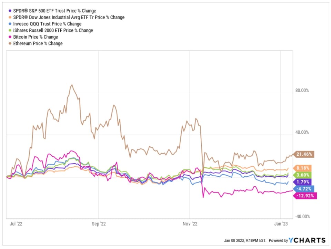Click the orange Dow Jones legend dot

pyautogui.click(x=10, y=18)
